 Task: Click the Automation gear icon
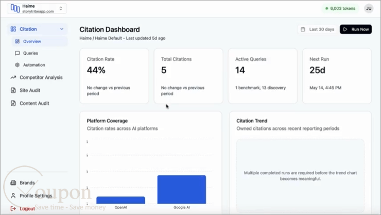pos(18,65)
